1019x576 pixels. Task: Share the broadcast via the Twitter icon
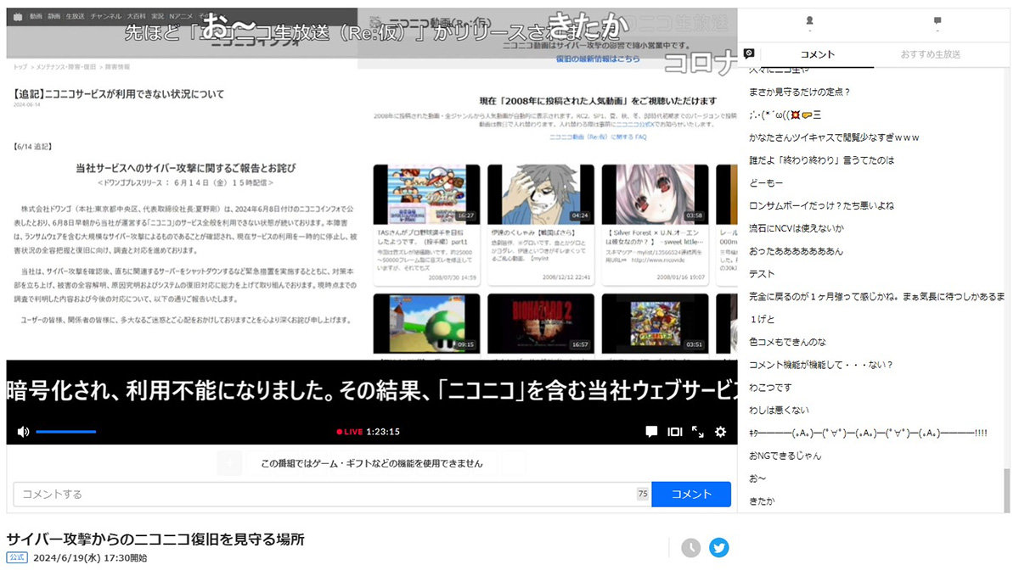pos(718,548)
